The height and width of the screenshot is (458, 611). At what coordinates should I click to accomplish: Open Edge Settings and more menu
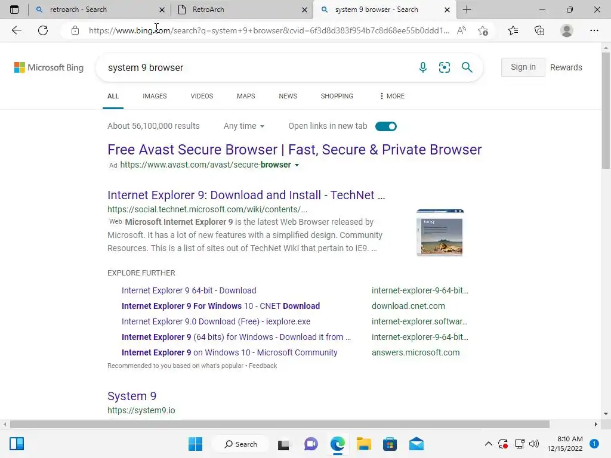594,30
